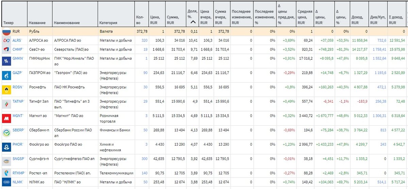The image size is (408, 189).
Task: Click the PhosAgro PHOR logo icon
Action: coord(6,147)
